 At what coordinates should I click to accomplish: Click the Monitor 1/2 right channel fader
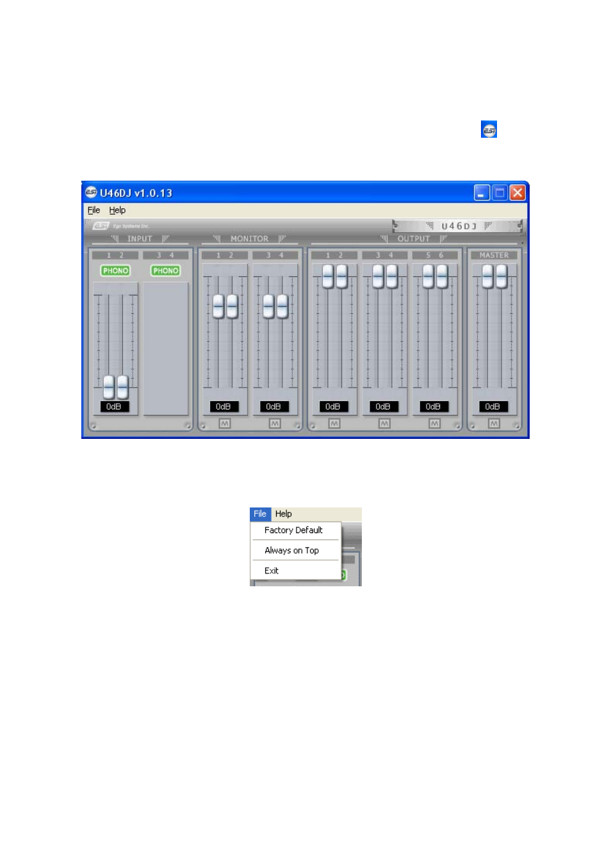click(232, 306)
